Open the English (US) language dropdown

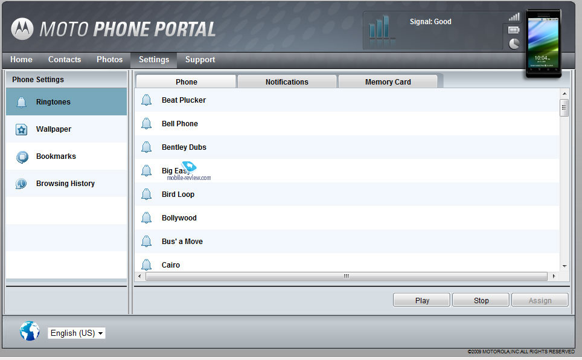pyautogui.click(x=77, y=333)
